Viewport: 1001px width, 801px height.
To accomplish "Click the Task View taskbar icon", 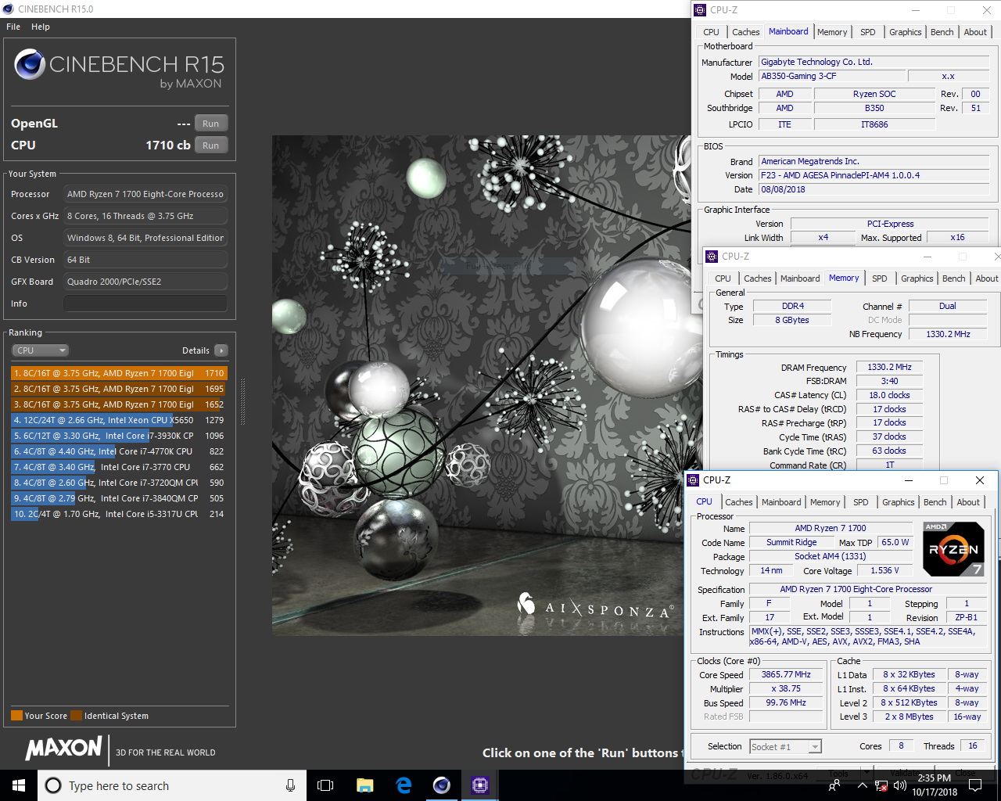I will (x=325, y=785).
